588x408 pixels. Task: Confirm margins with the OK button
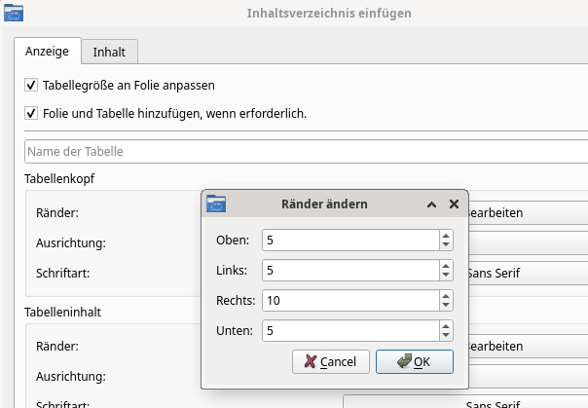[x=414, y=361]
